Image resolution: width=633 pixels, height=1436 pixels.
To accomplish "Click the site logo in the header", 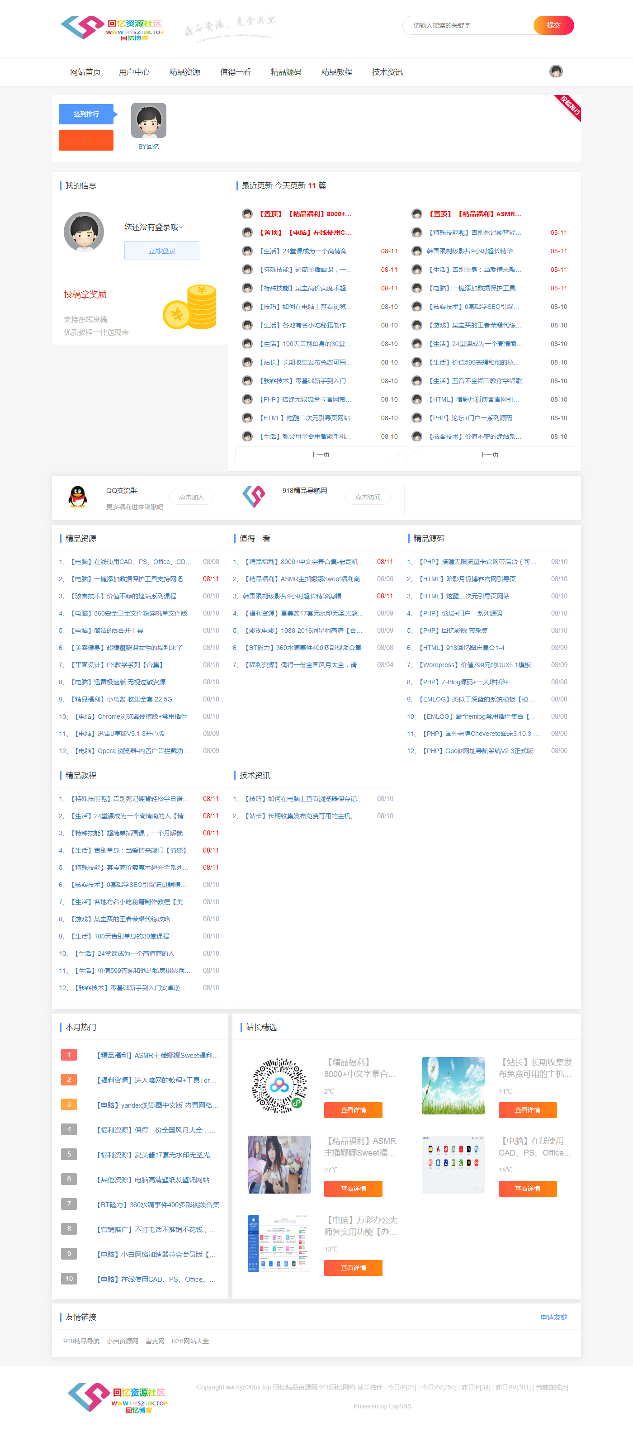I will [x=112, y=28].
